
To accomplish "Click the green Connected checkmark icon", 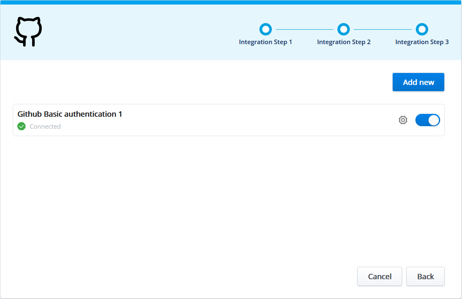I will [21, 127].
